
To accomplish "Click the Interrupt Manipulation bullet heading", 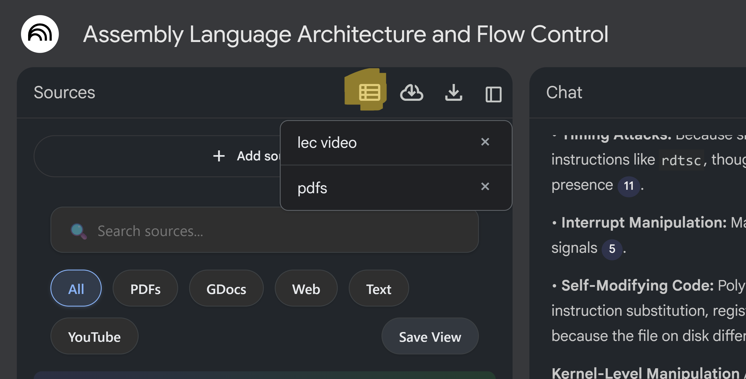I will pyautogui.click(x=644, y=223).
